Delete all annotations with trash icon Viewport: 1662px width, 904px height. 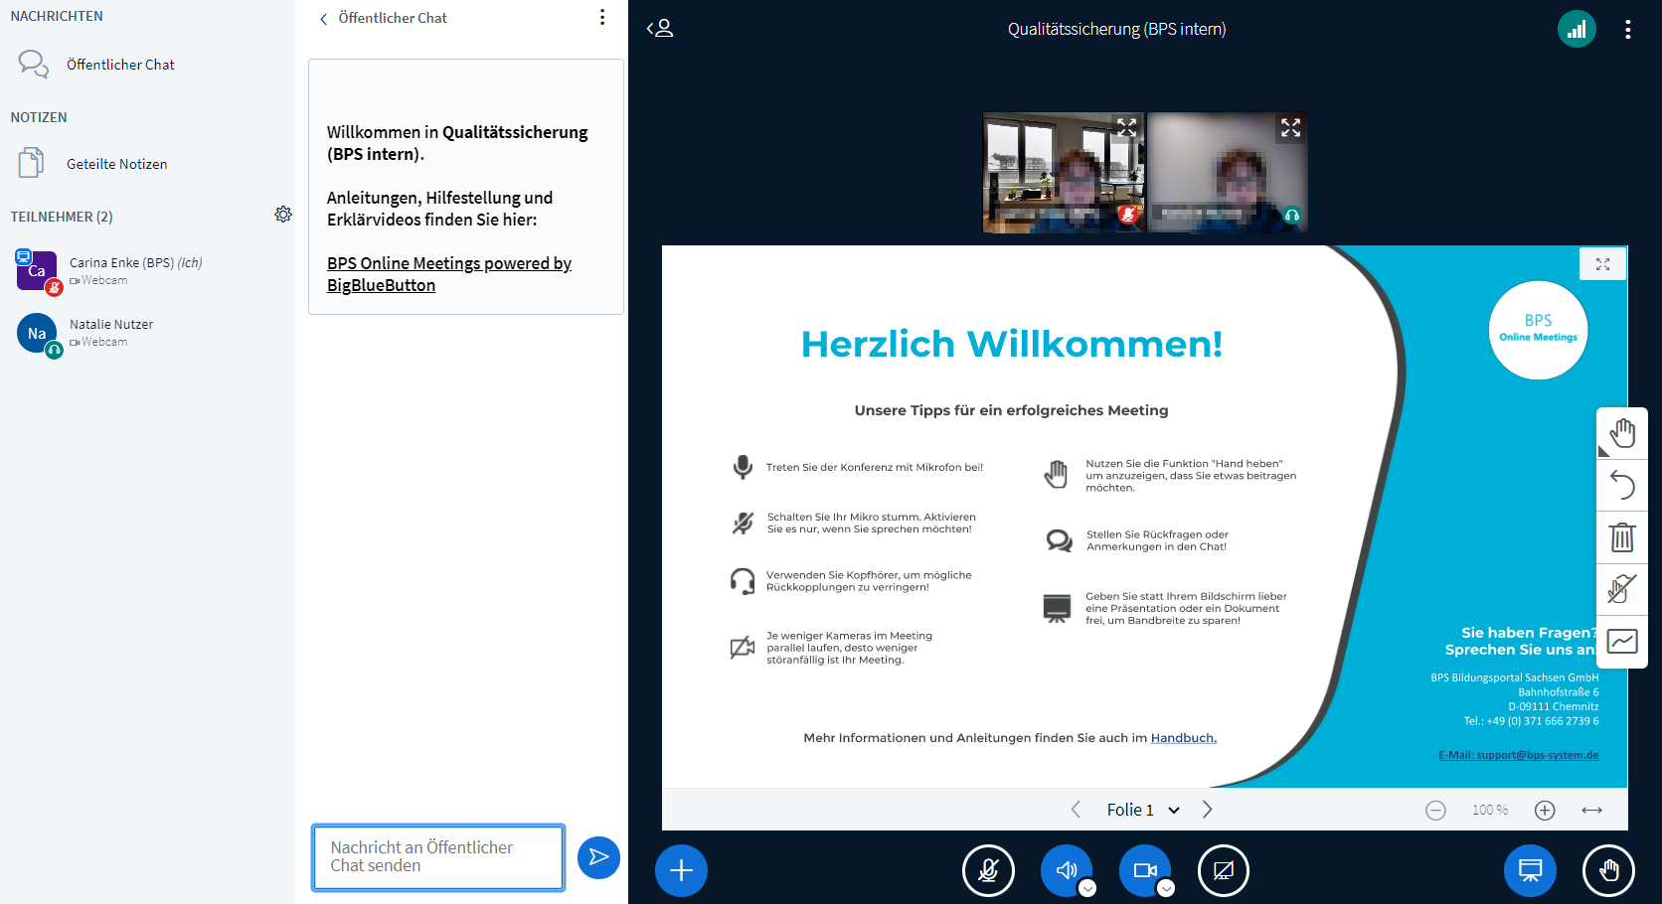pos(1622,537)
